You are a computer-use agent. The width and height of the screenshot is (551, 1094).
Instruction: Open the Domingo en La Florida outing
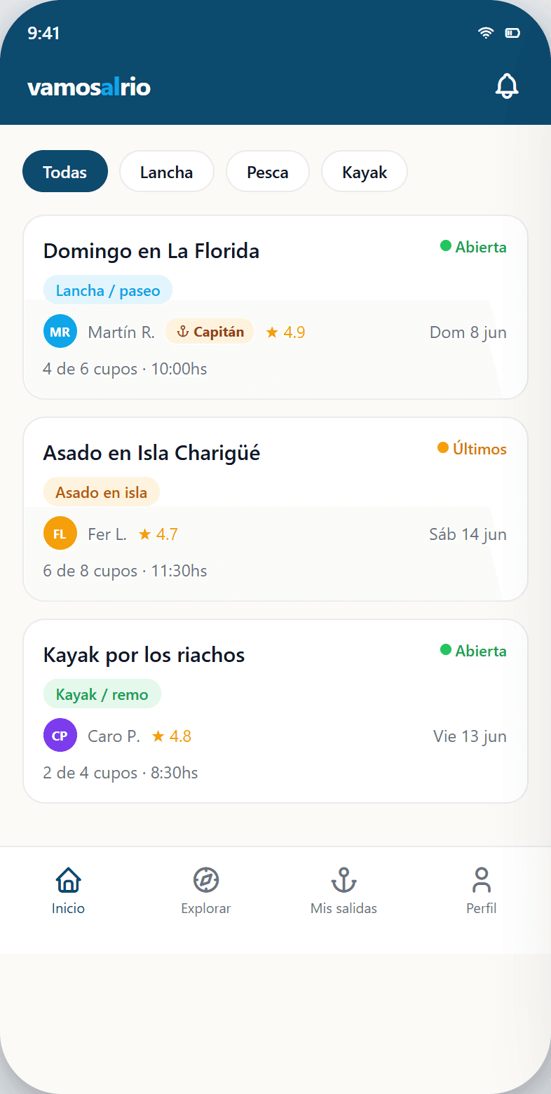[x=275, y=307]
